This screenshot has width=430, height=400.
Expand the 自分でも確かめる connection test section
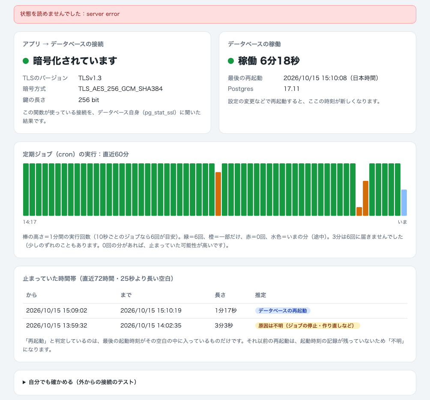click(x=80, y=382)
